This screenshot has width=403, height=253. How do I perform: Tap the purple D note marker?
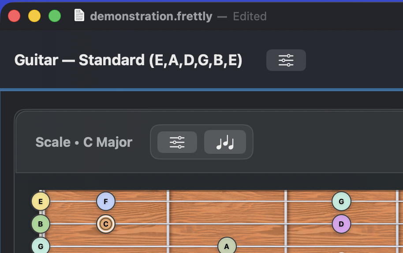click(x=341, y=224)
